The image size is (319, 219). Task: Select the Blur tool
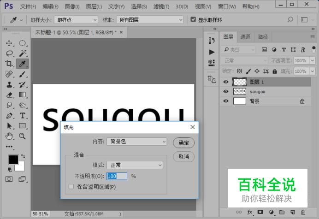[x=9, y=105]
